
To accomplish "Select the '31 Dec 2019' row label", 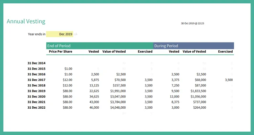I will [37, 91].
